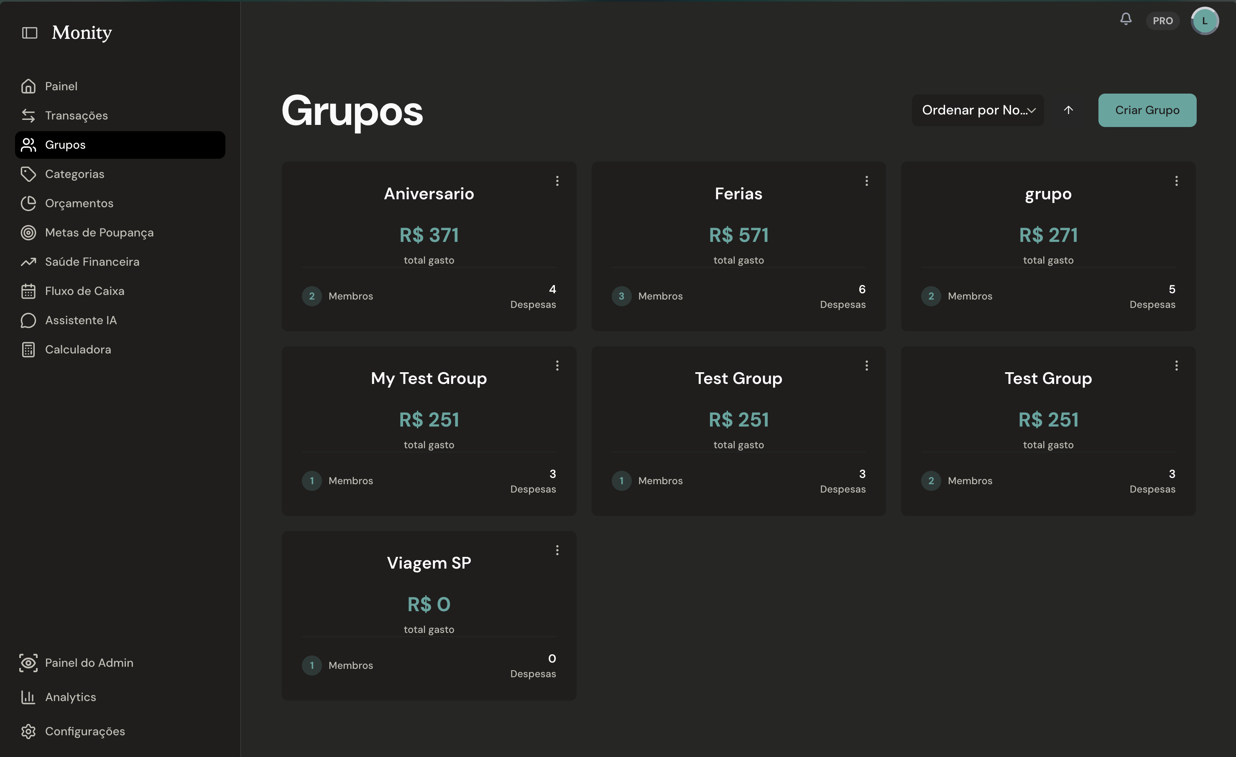The height and width of the screenshot is (757, 1236).
Task: Go to Transações in the sidebar
Action: pos(76,115)
